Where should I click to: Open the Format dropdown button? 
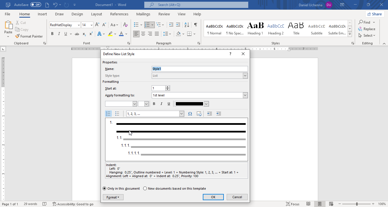(113, 197)
